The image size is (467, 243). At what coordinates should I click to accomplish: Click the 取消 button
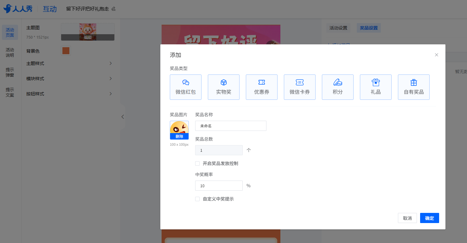(407, 218)
